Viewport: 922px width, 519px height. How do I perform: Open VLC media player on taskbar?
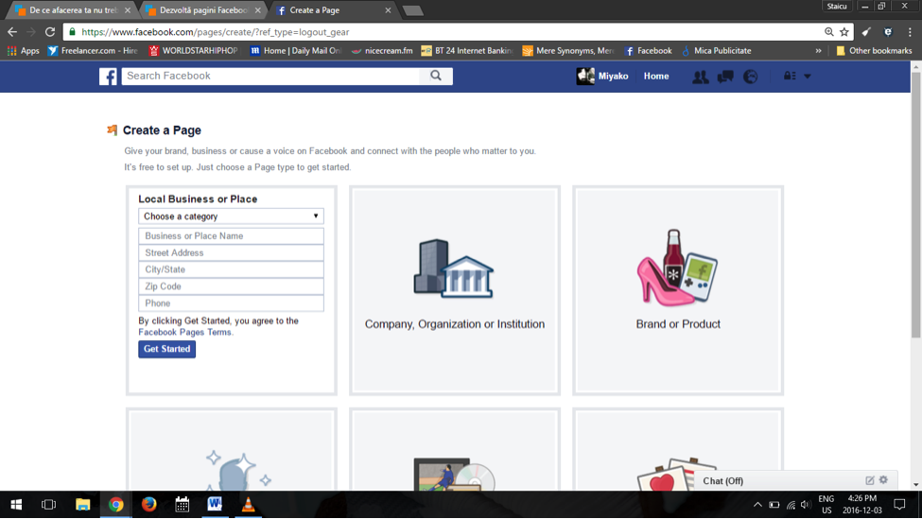click(248, 504)
